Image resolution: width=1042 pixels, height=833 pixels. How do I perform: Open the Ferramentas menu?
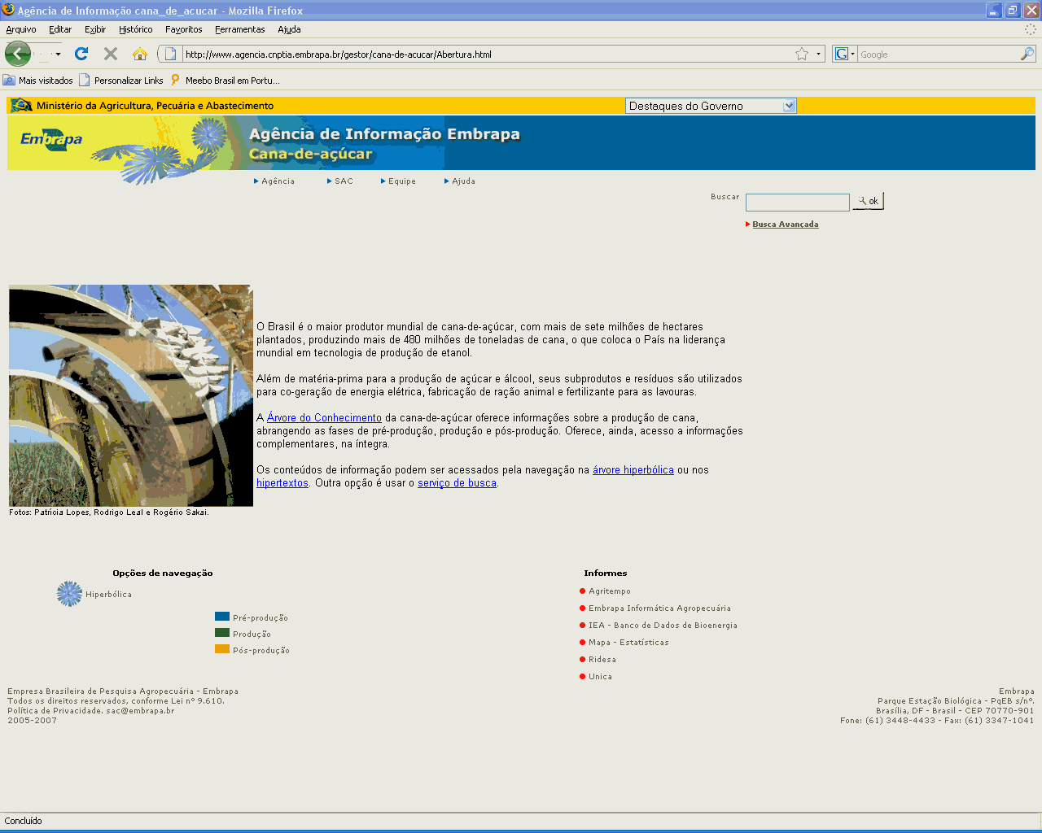coord(240,29)
